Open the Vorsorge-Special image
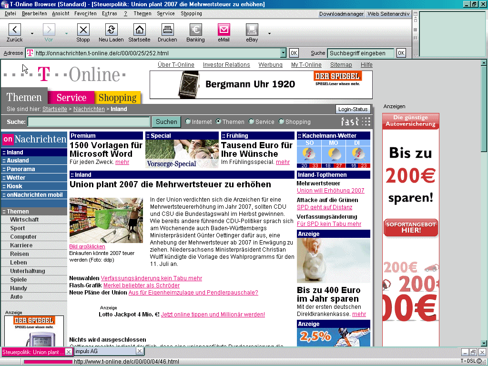Image resolution: width=488 pixels, height=366 pixels. coord(182,154)
